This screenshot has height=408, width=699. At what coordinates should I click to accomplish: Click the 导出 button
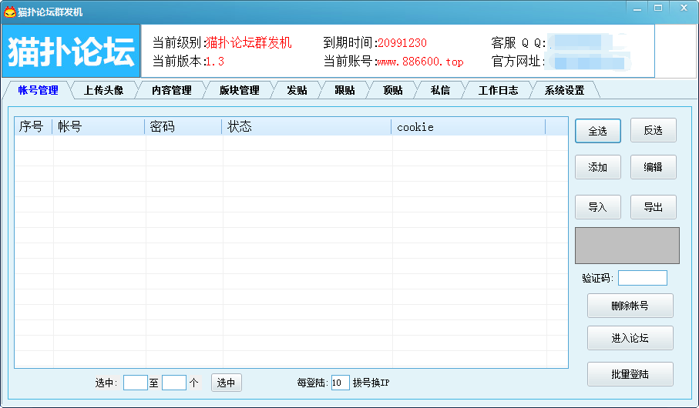[654, 207]
